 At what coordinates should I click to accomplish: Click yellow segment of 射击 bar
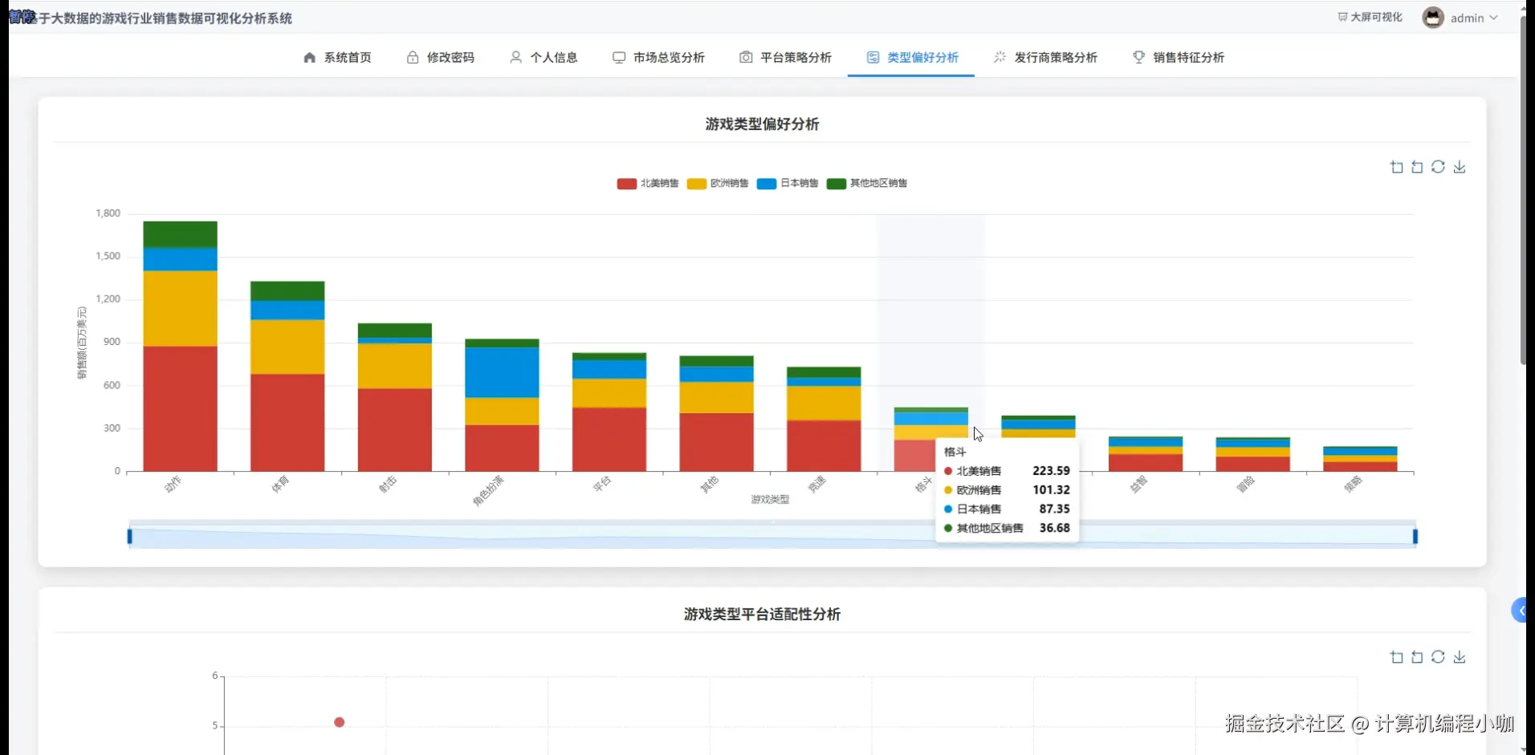pos(395,366)
